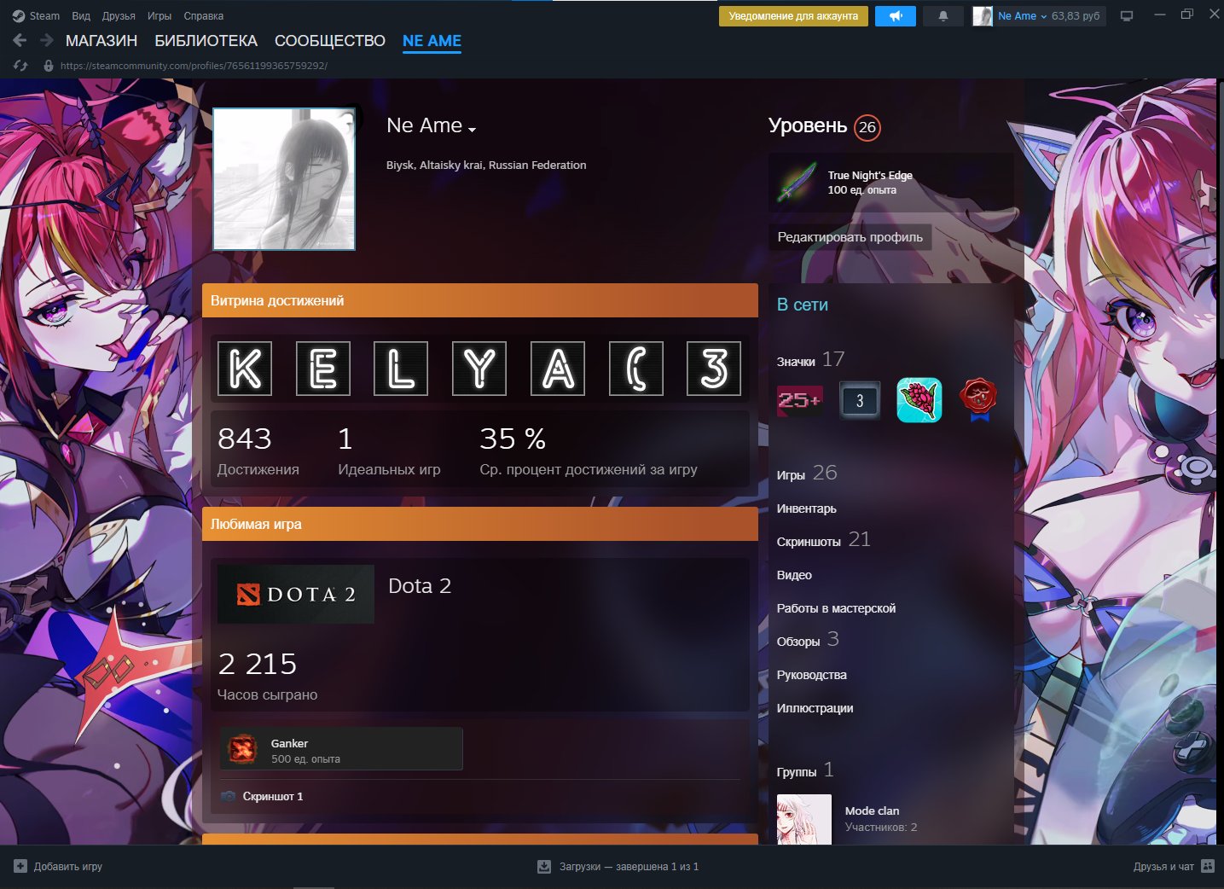Click the Dota 2 game banner
This screenshot has width=1224, height=889.
pos(295,594)
